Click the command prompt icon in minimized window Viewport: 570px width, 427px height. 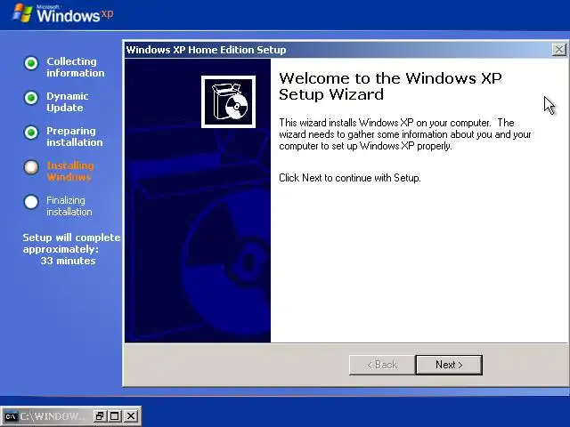pyautogui.click(x=11, y=416)
